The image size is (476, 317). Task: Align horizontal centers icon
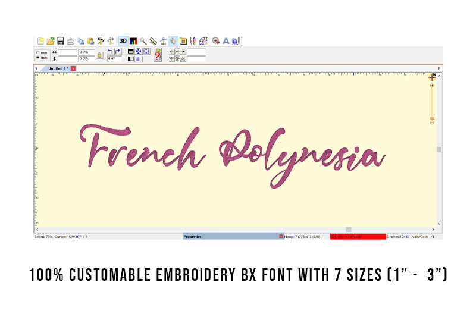177,52
